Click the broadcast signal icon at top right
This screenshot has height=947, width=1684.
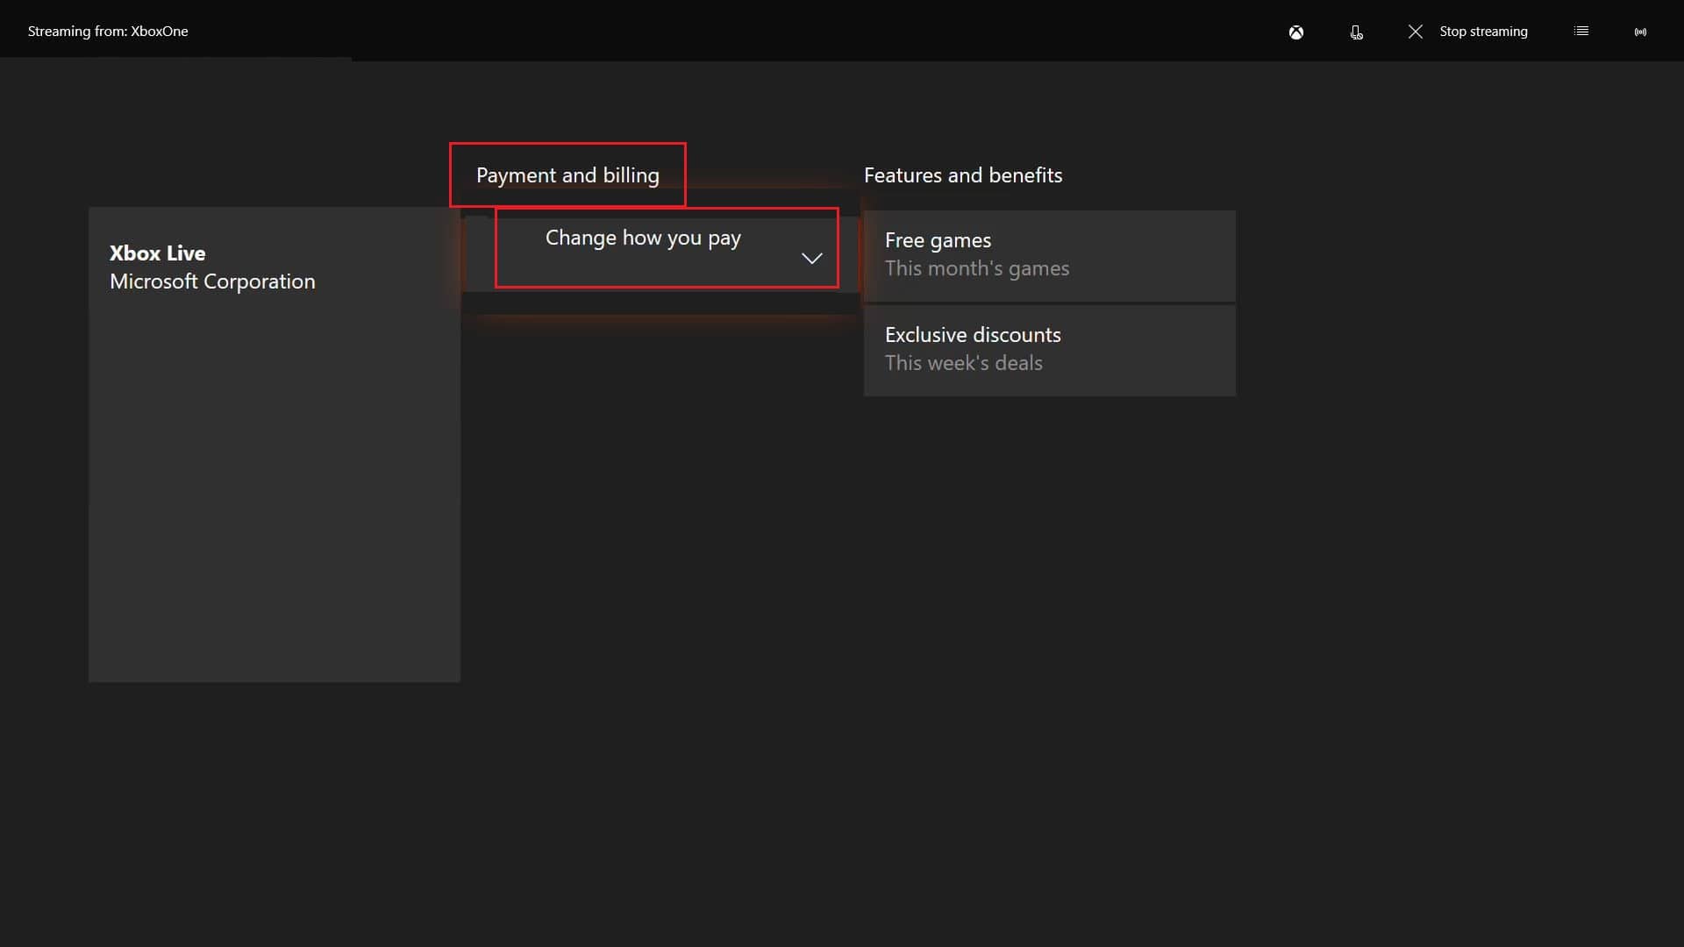(x=1640, y=32)
